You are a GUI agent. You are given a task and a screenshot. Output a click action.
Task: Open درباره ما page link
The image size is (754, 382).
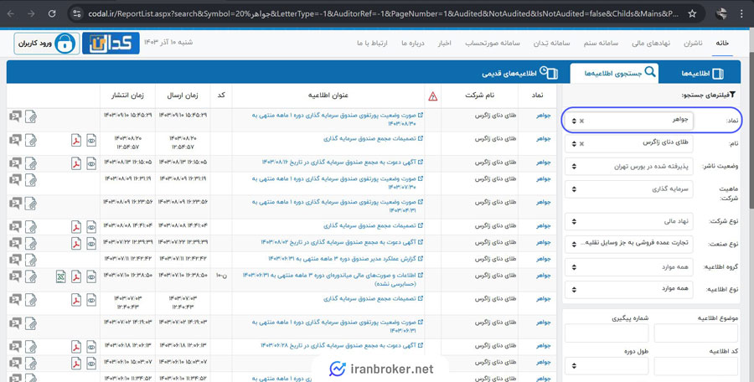(413, 43)
